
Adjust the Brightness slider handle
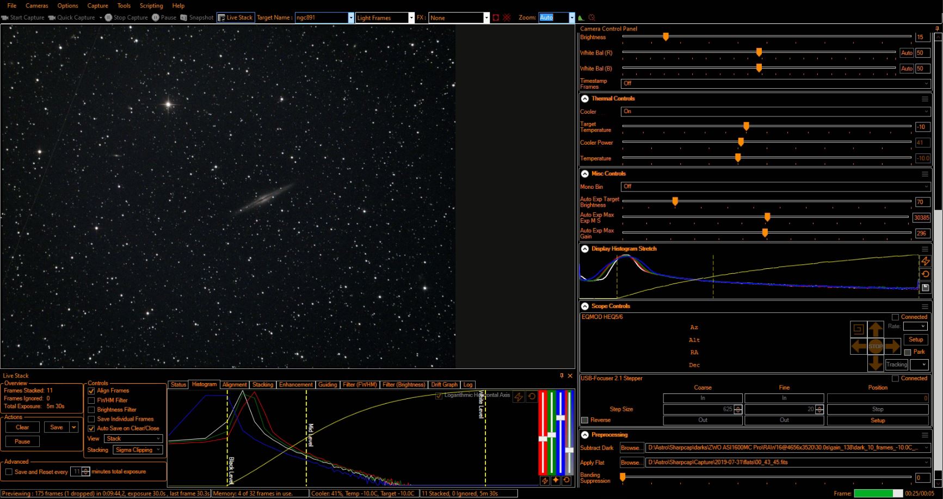(665, 37)
